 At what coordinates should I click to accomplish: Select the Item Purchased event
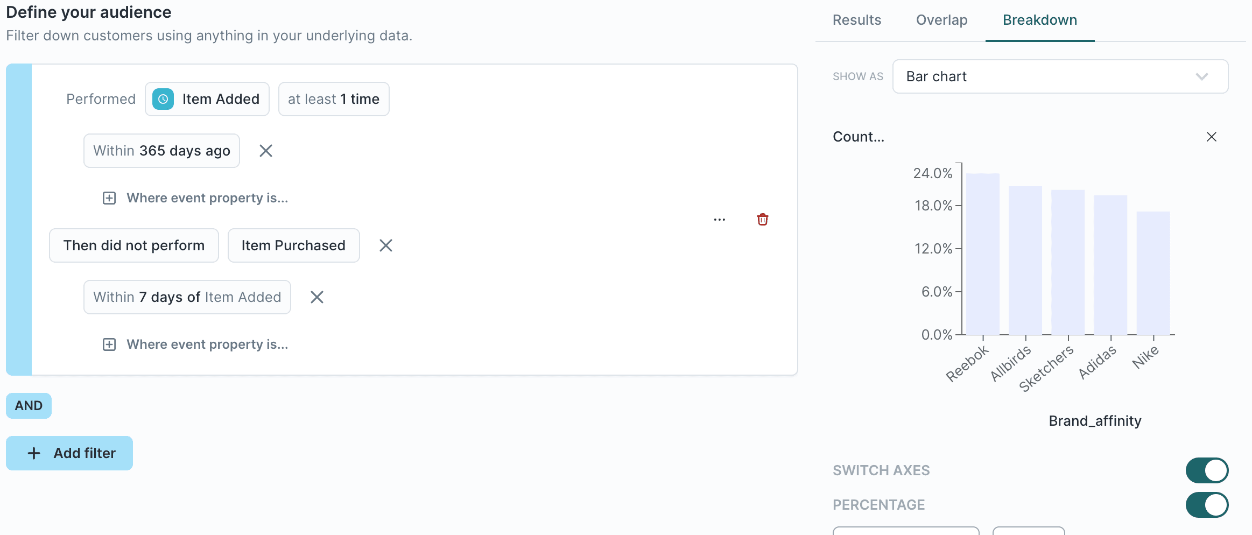[293, 245]
